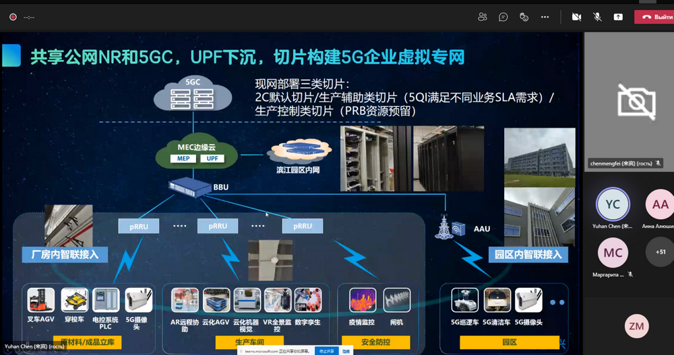Click the recording indicator icon
Viewport: 674px width, 355px height.
pyautogui.click(x=13, y=17)
